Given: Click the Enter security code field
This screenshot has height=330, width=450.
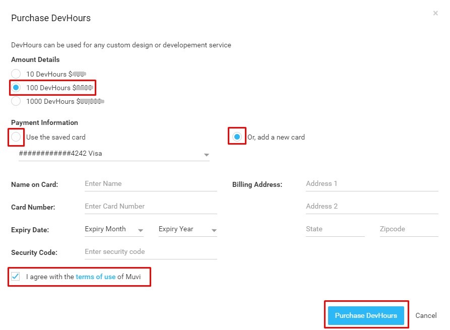Looking at the screenshot, I should 151,252.
